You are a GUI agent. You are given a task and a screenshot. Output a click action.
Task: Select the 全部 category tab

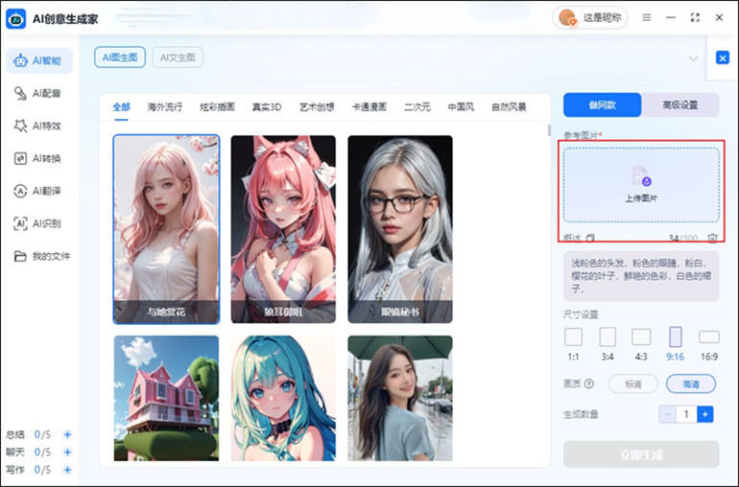[121, 107]
